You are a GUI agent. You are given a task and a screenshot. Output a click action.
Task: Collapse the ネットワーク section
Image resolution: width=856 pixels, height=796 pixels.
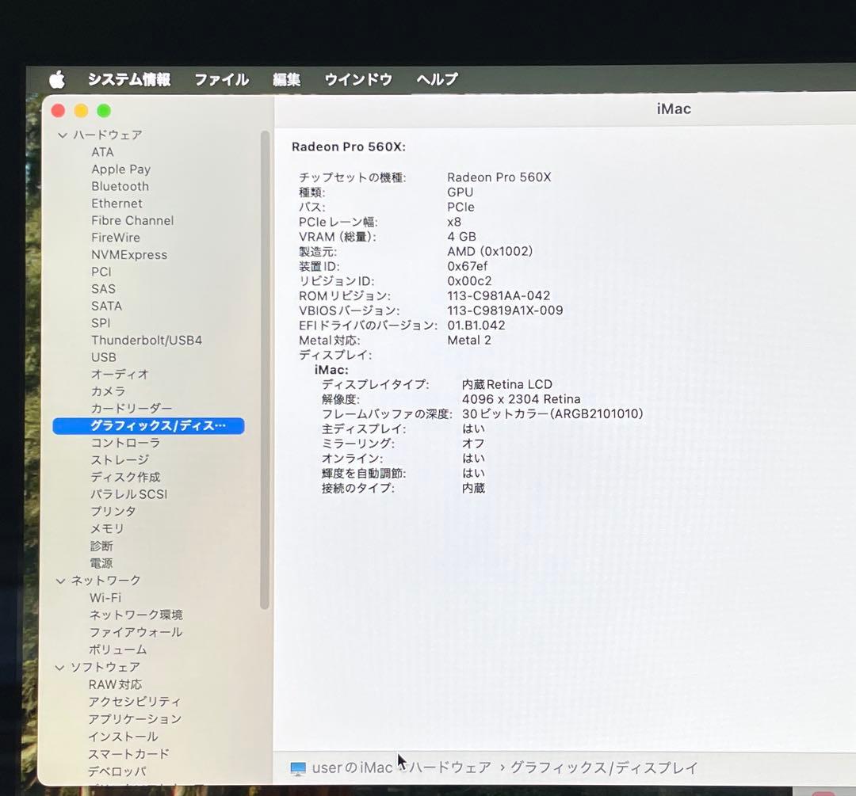tap(62, 580)
